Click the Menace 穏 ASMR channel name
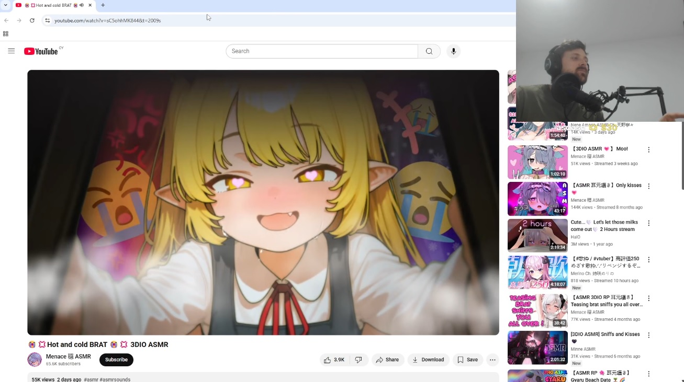This screenshot has width=684, height=382. (x=69, y=356)
